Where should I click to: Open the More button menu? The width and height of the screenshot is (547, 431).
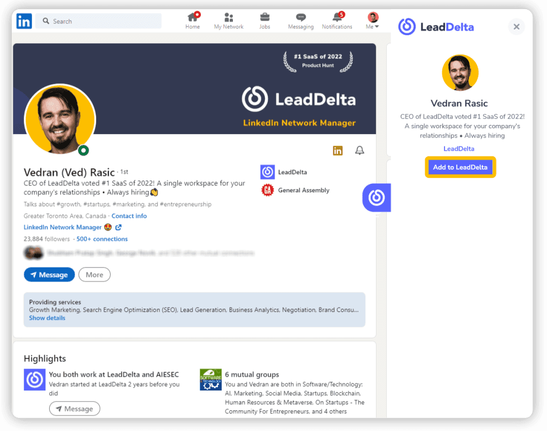[x=95, y=275]
